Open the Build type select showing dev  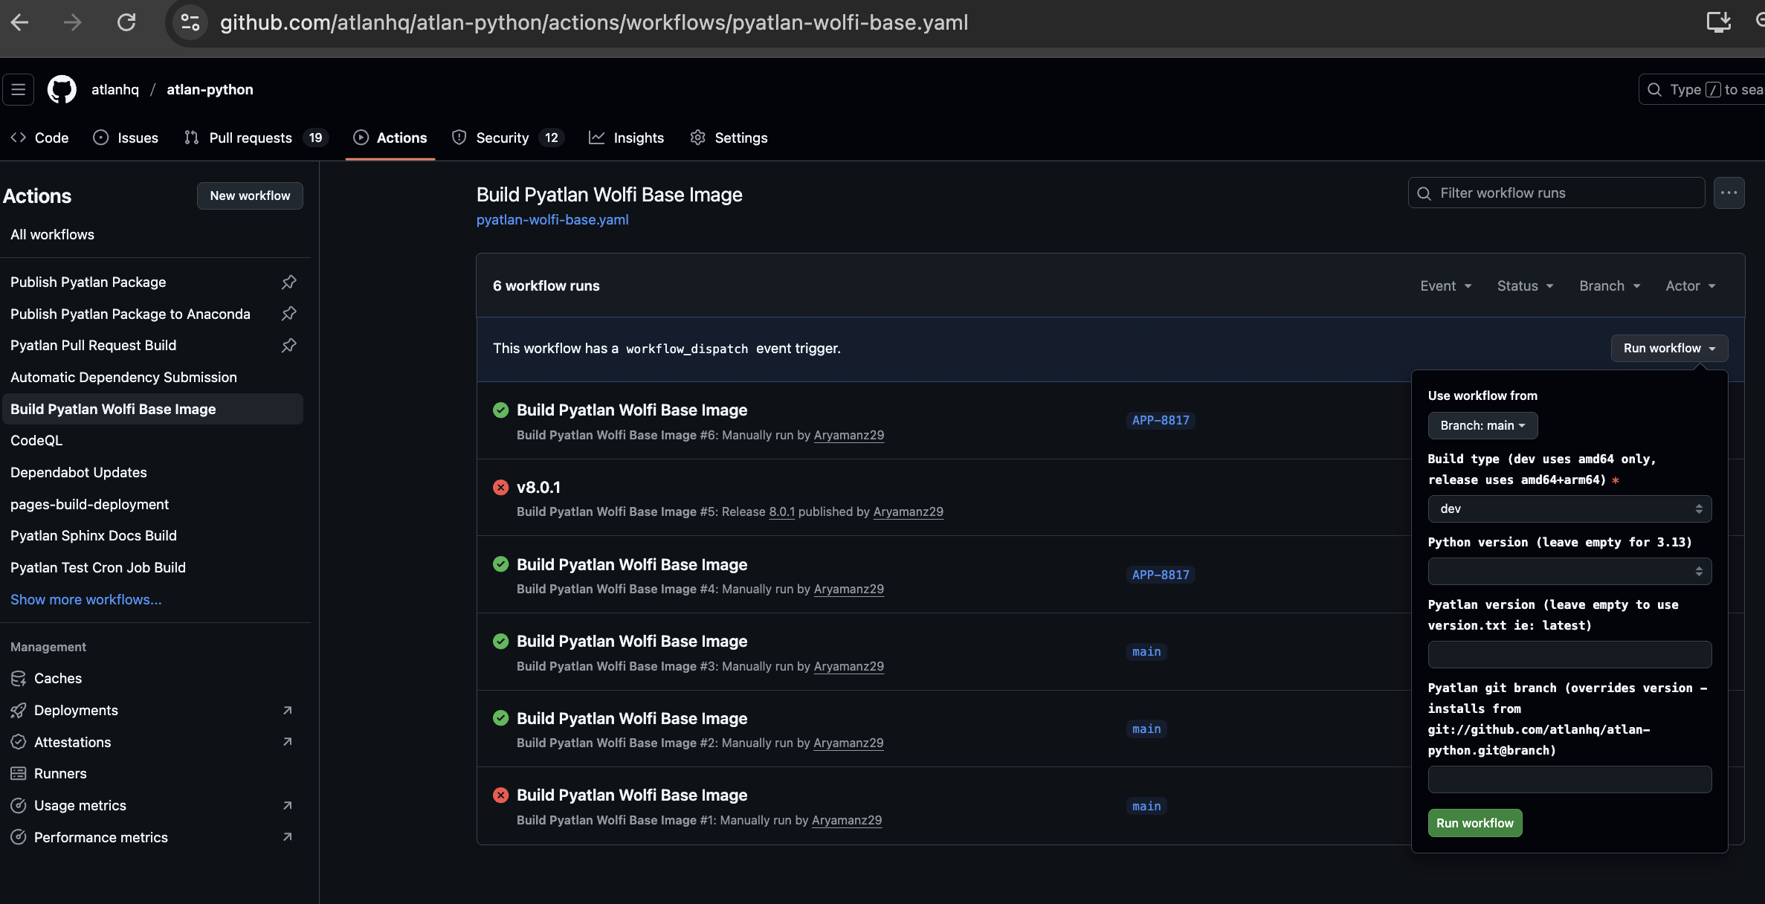pyautogui.click(x=1569, y=508)
